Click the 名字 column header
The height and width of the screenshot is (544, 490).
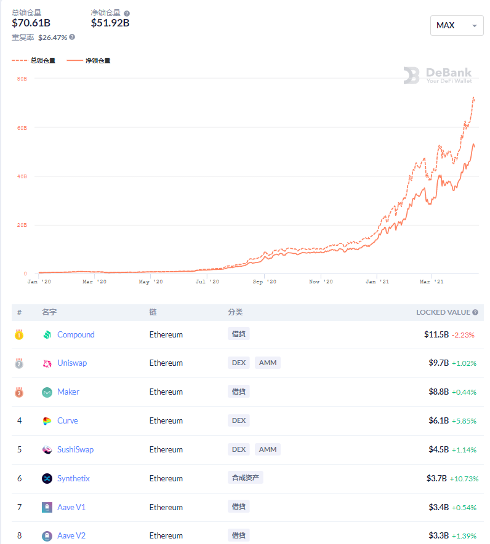[49, 312]
